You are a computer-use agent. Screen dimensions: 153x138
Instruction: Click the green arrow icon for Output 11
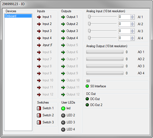click(63, 88)
